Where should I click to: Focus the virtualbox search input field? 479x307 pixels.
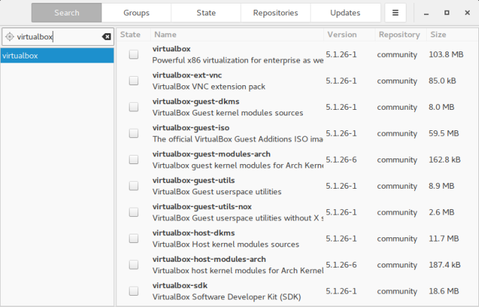(x=58, y=37)
